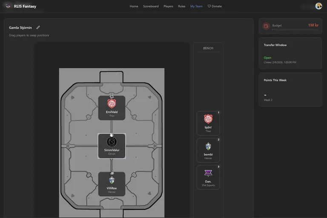Open the Rules page
The height and width of the screenshot is (218, 327).
(182, 6)
